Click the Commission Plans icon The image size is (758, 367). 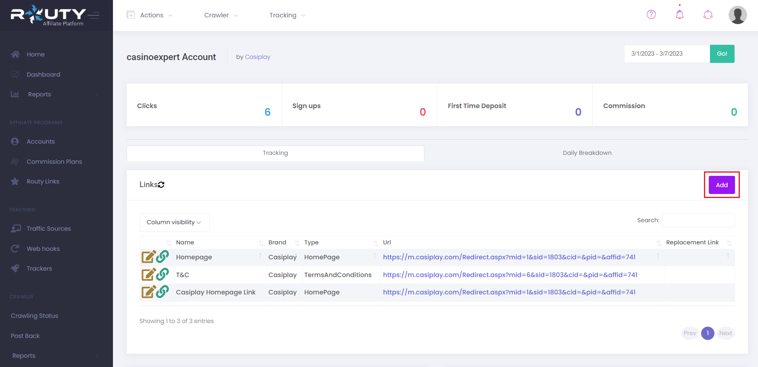tap(15, 161)
